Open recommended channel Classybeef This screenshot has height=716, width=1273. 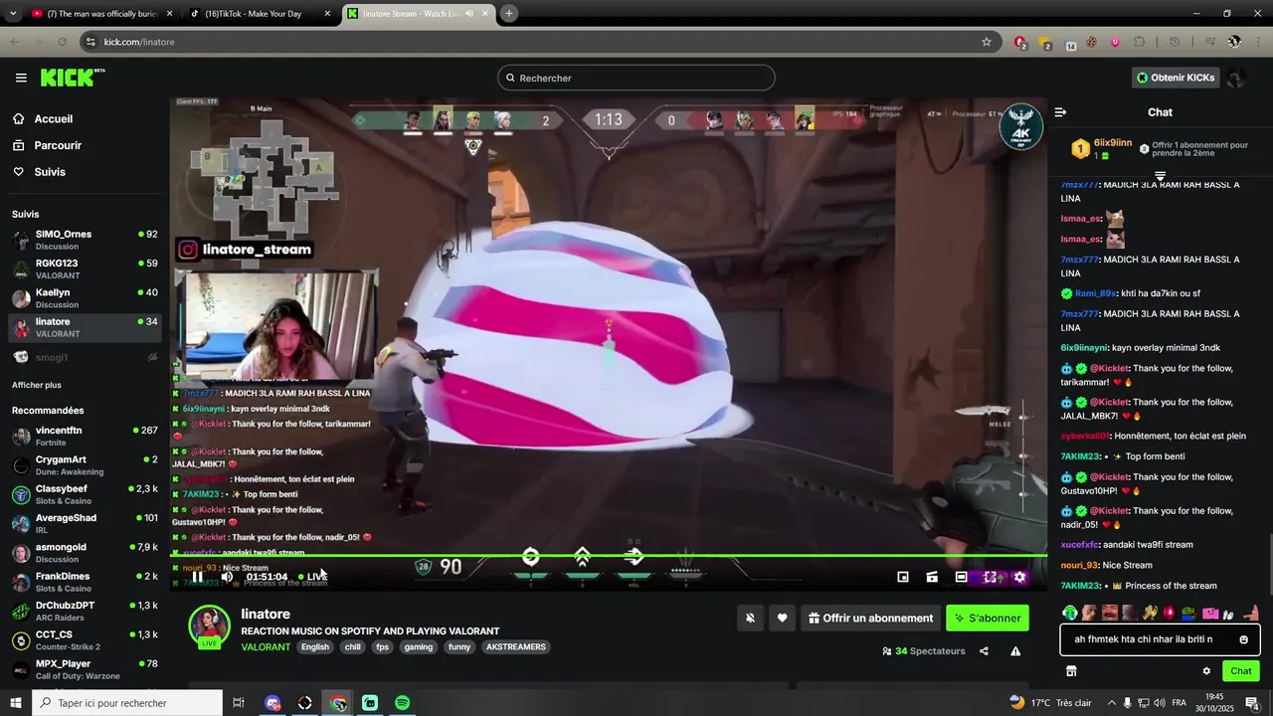pyautogui.click(x=85, y=494)
